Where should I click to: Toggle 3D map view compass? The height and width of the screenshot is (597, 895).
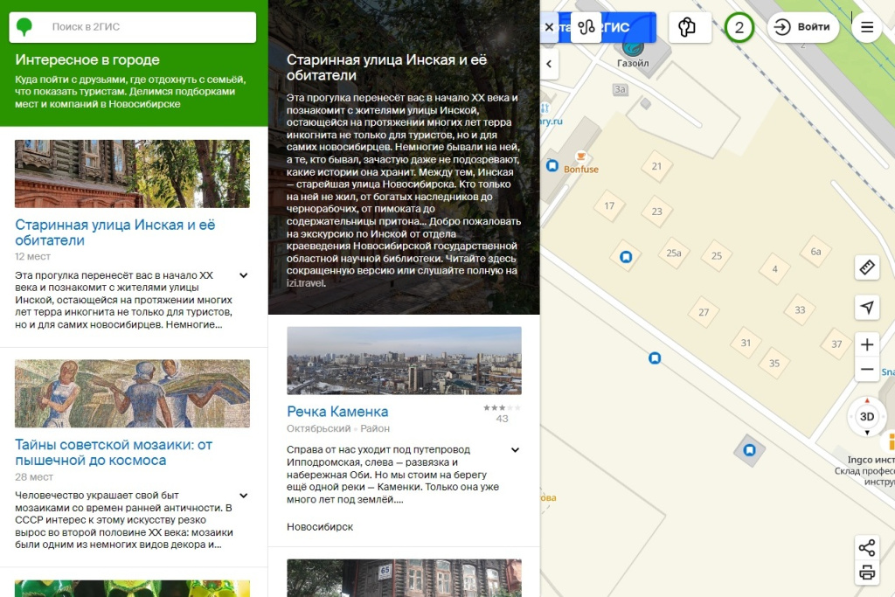click(x=867, y=416)
